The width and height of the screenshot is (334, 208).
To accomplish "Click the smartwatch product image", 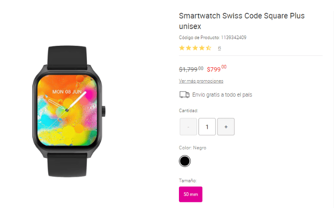I will tap(69, 111).
